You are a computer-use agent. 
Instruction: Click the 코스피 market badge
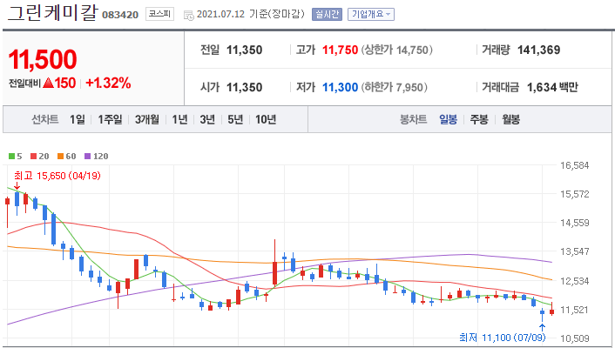click(159, 14)
